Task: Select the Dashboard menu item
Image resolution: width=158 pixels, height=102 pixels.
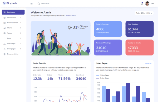Action: 13,12
